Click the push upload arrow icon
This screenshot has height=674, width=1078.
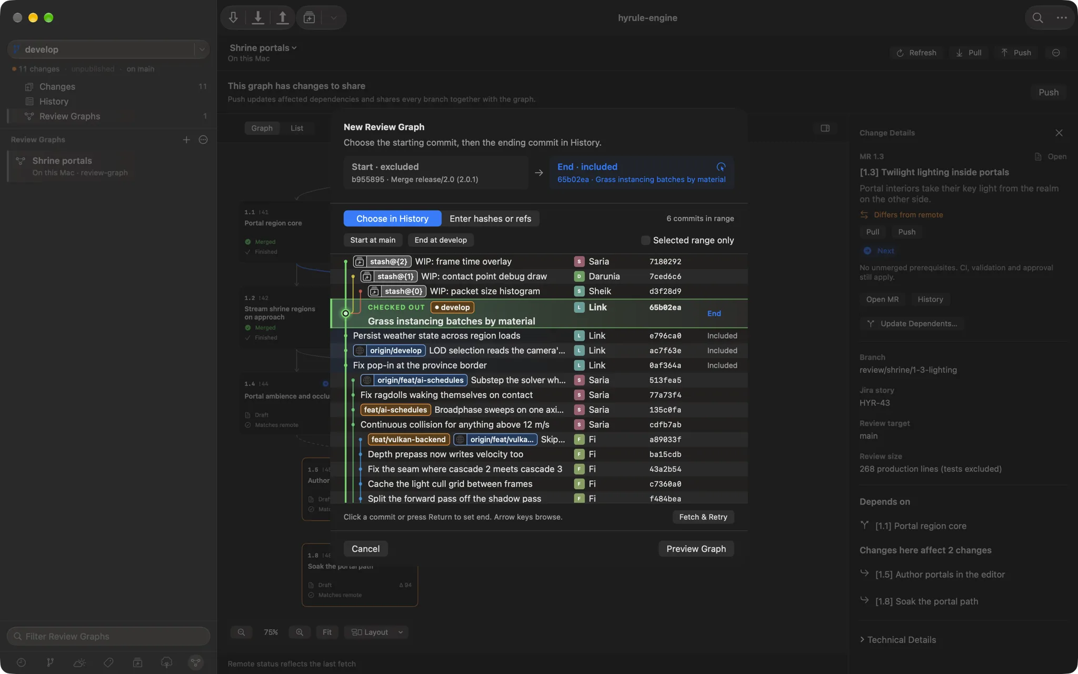[x=283, y=18]
